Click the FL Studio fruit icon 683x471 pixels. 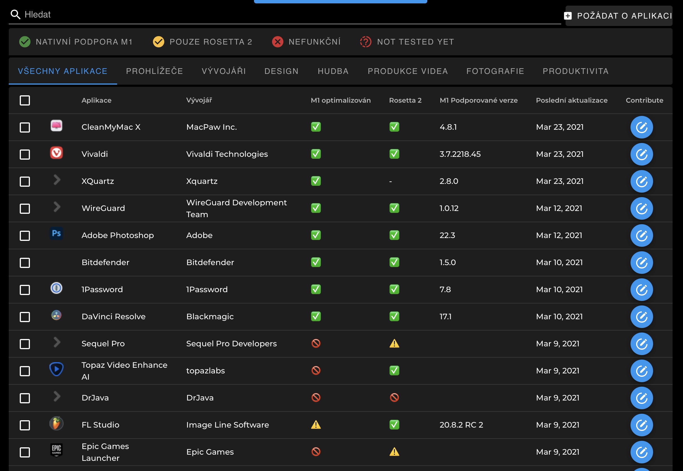56,424
